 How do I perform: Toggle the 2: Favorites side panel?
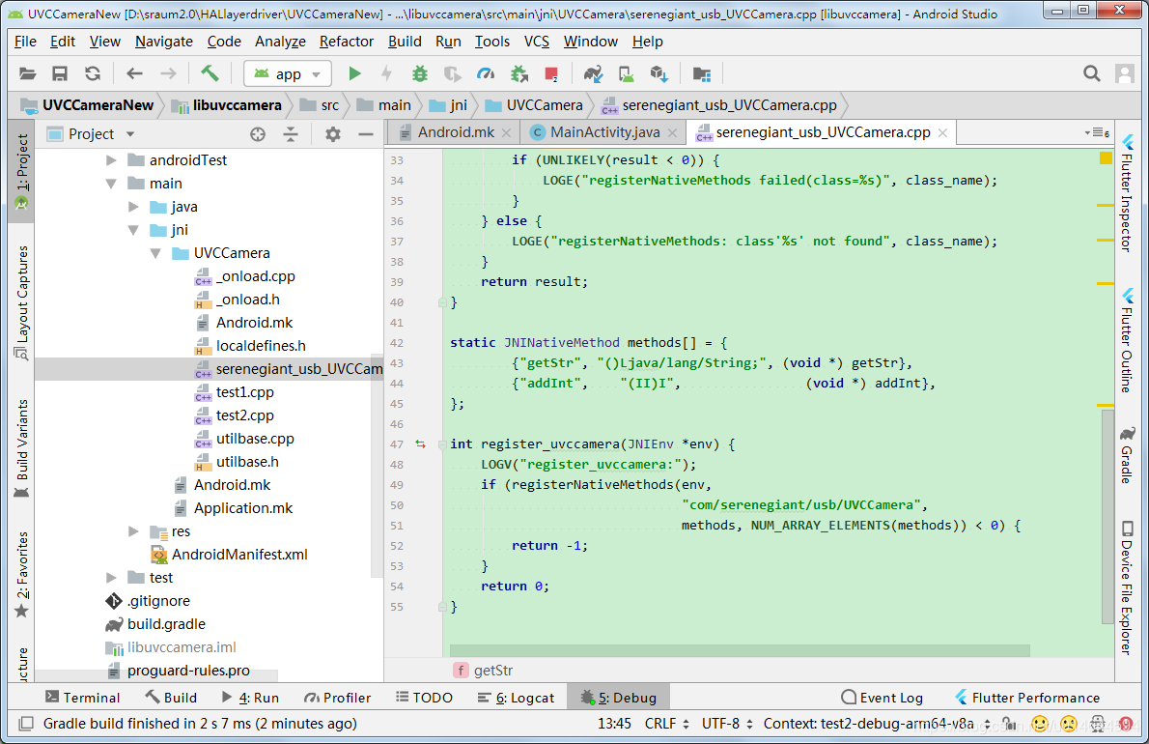pyautogui.click(x=23, y=575)
